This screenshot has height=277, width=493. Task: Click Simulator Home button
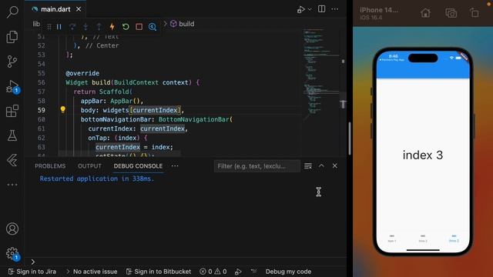(425, 13)
